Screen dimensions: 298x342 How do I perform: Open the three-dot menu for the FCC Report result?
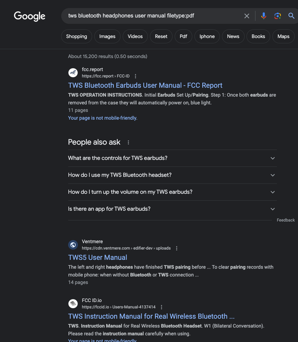pos(135,76)
